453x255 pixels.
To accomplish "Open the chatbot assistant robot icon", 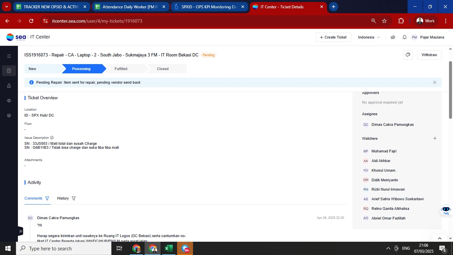I will coord(446,210).
